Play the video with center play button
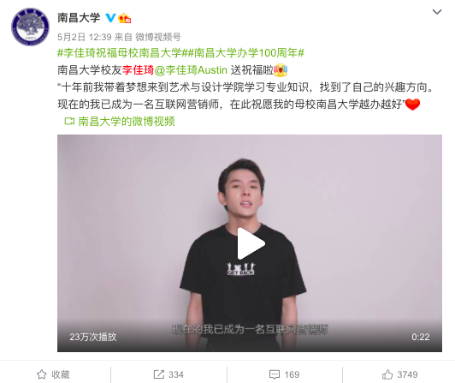This screenshot has height=383, width=455. point(251,243)
